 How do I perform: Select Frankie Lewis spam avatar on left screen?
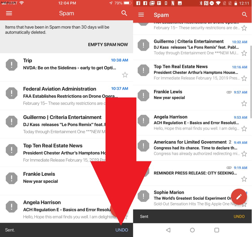pos(12,178)
